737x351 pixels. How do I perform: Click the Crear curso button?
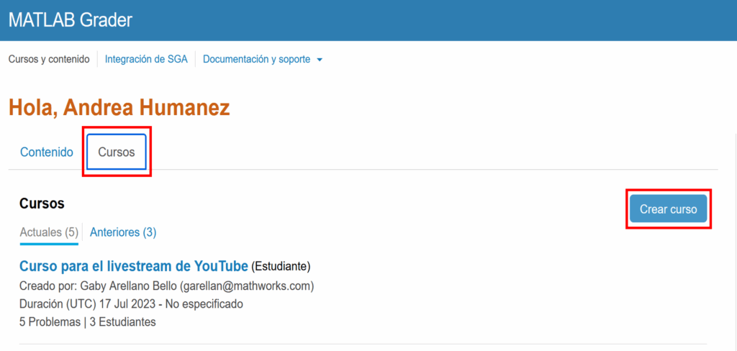pos(668,209)
